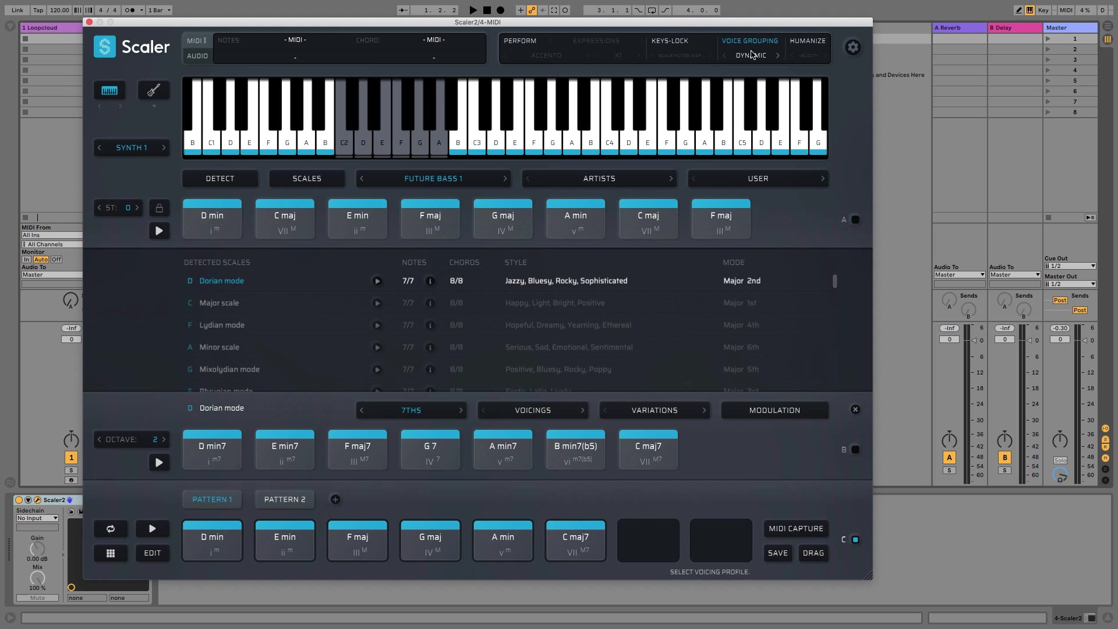This screenshot has height=629, width=1118.
Task: Select the keyboard view icon in Scaler
Action: click(x=109, y=90)
